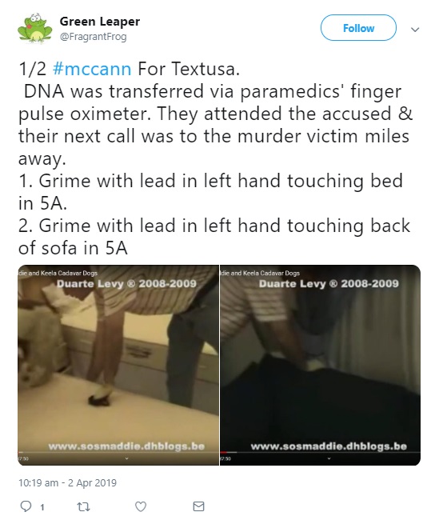Click the small chevron under right video

click(x=329, y=458)
